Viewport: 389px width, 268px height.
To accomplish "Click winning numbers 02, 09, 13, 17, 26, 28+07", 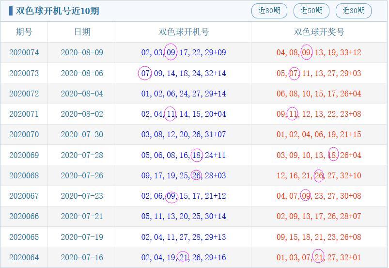I will pos(319,216).
